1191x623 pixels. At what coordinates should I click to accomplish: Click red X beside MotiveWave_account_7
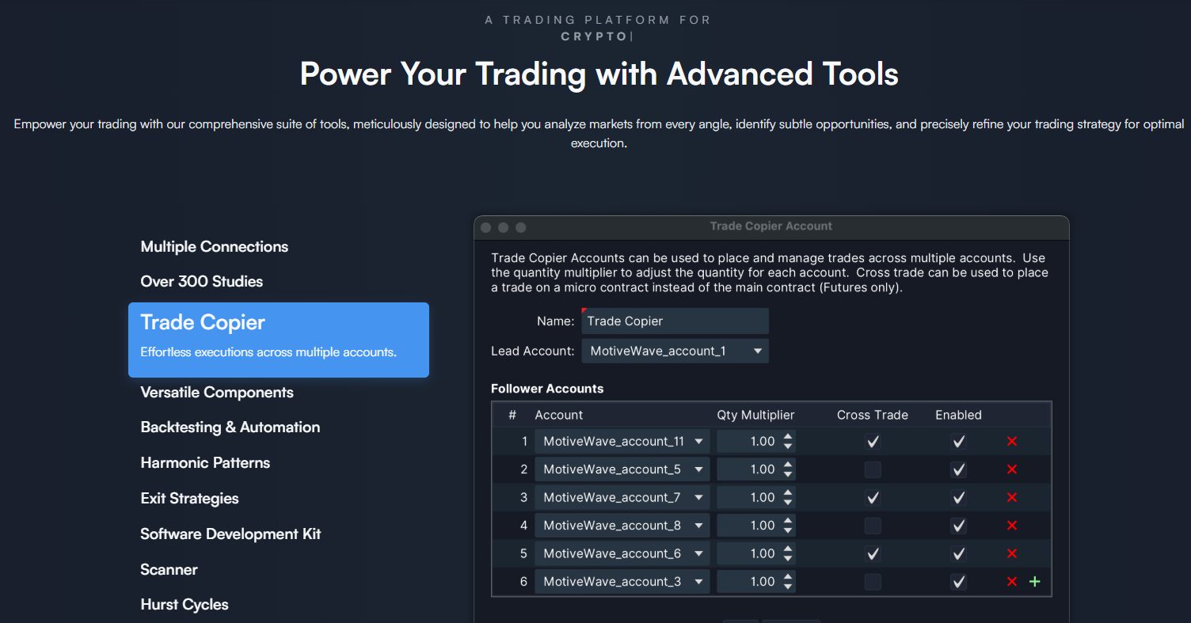pos(1011,498)
